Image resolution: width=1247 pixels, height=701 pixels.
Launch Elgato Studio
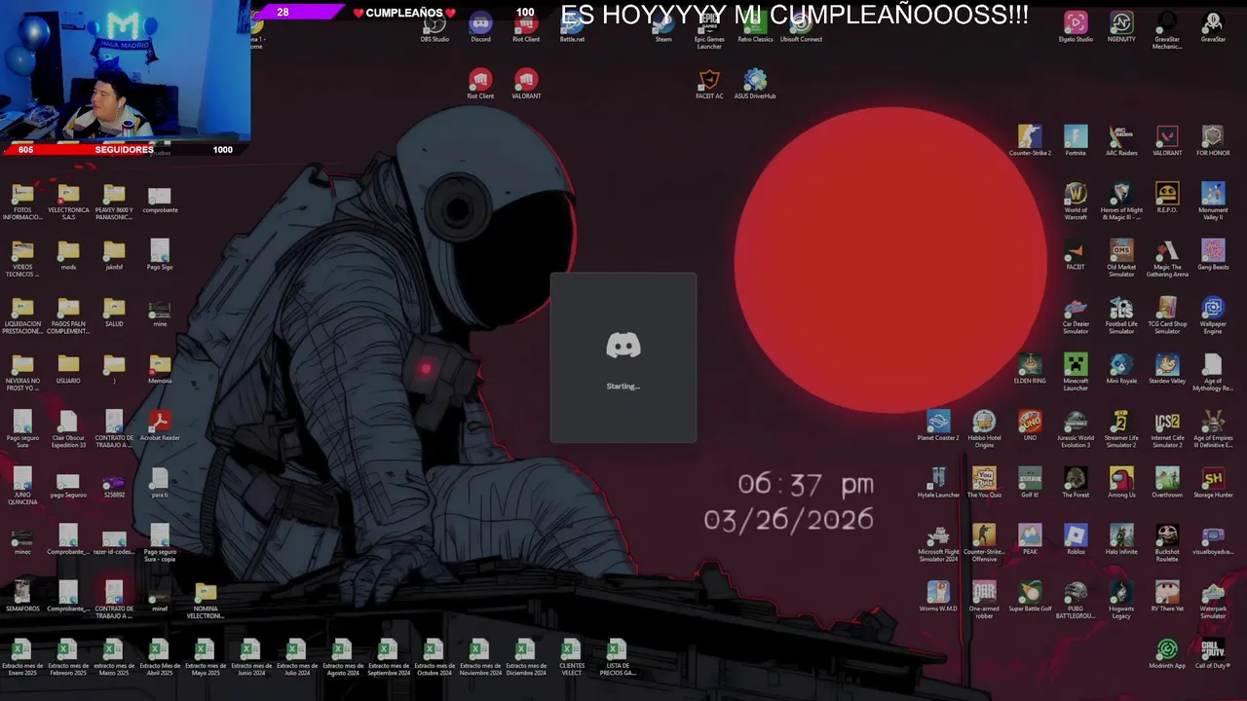click(1076, 26)
